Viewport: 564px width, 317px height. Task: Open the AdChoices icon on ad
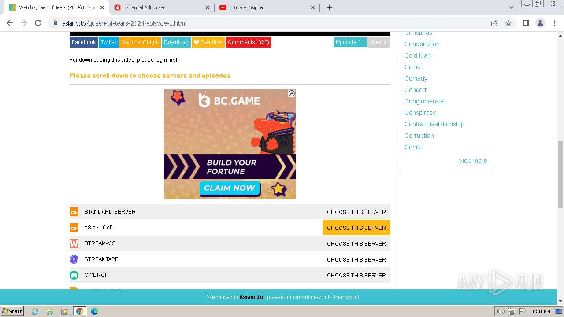[x=292, y=93]
